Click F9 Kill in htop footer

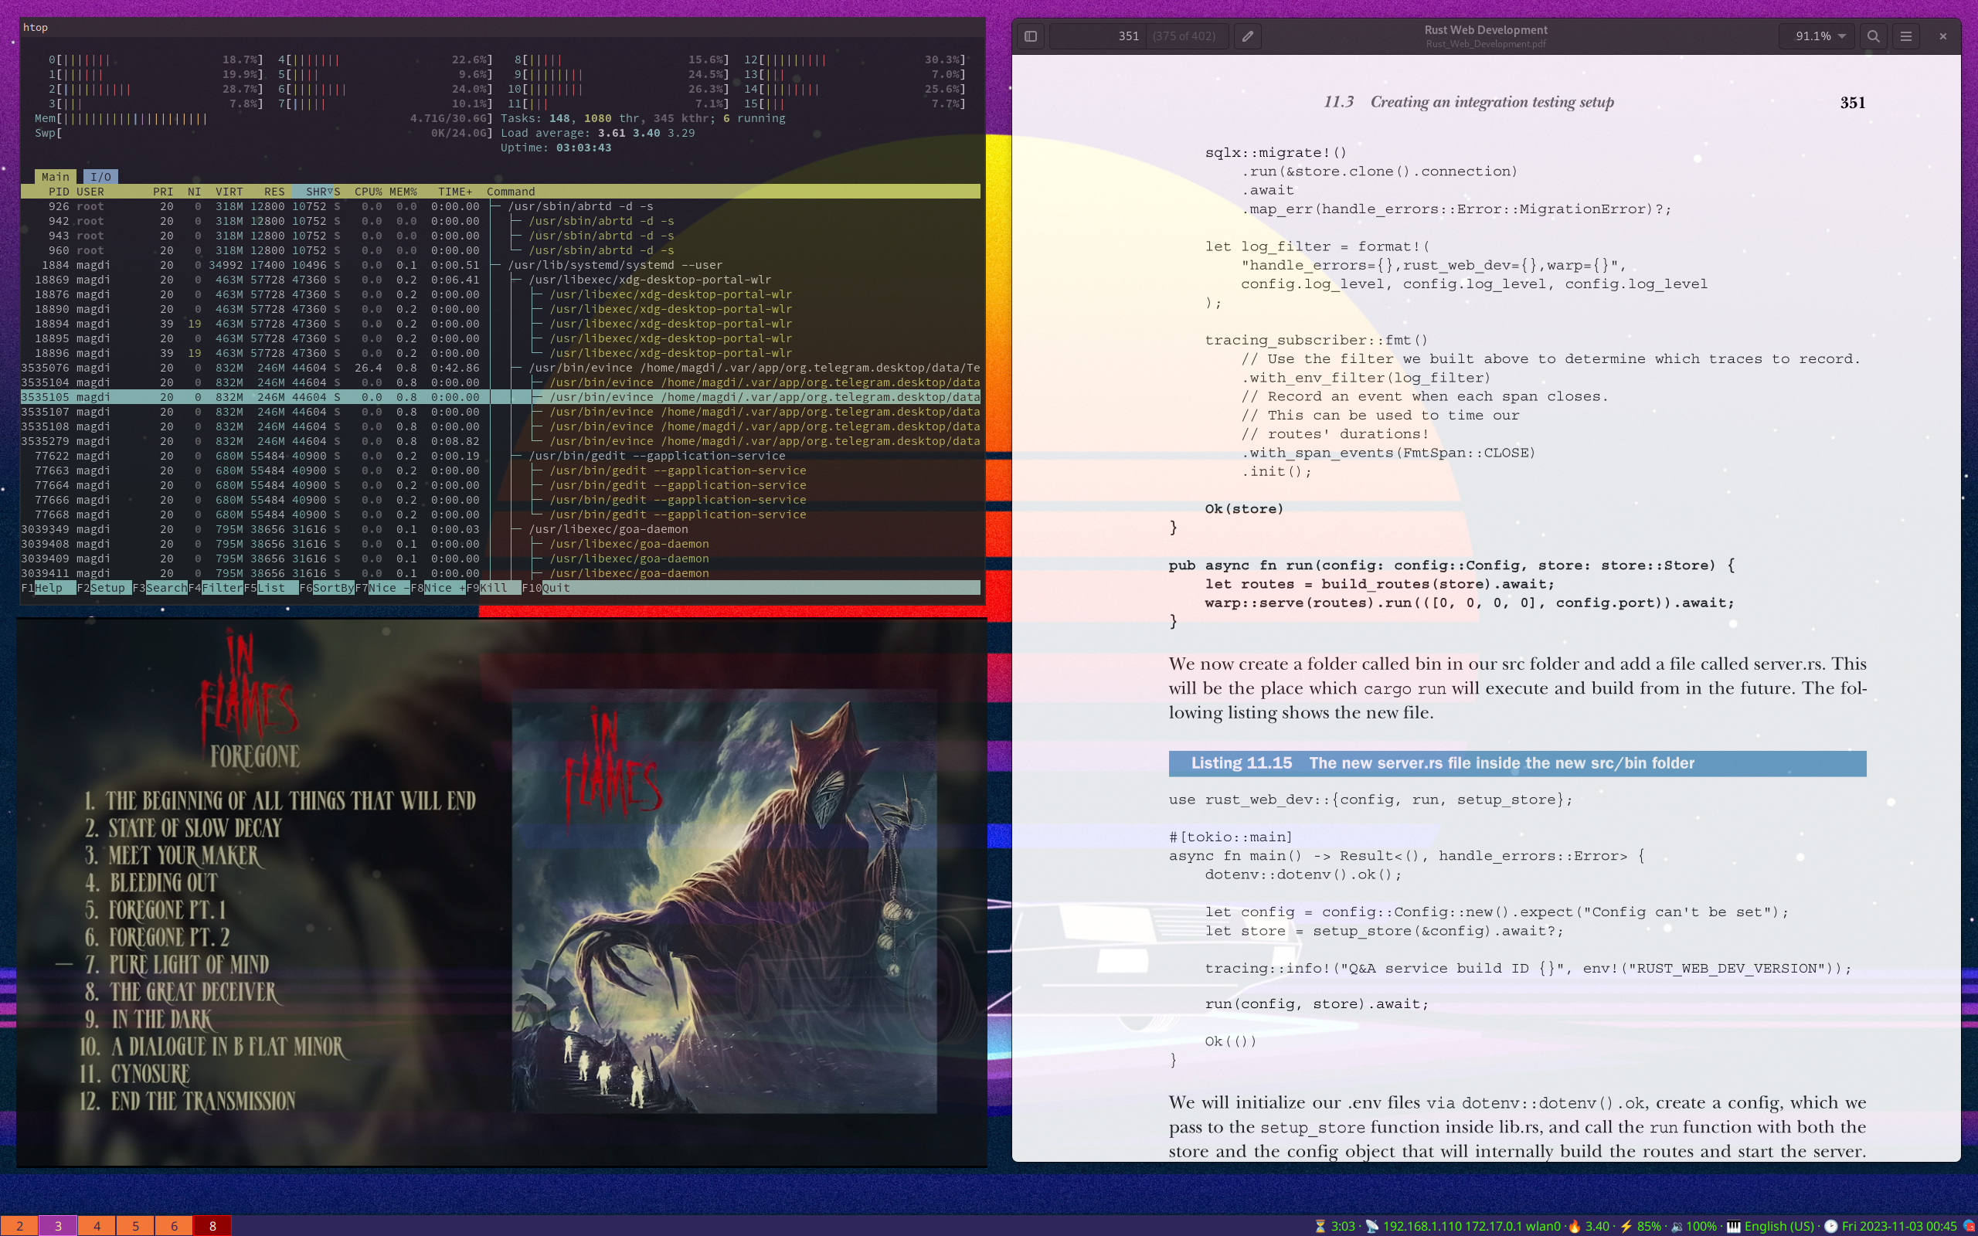click(492, 588)
